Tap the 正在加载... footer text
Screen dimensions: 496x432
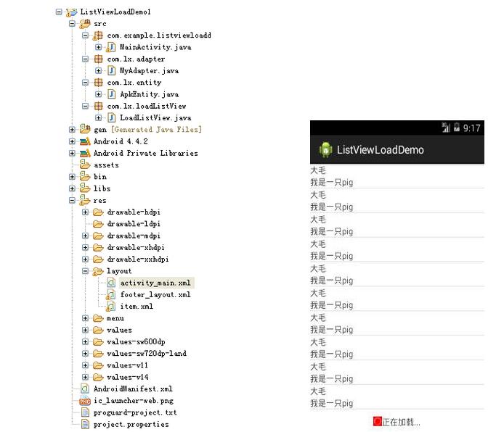point(401,422)
